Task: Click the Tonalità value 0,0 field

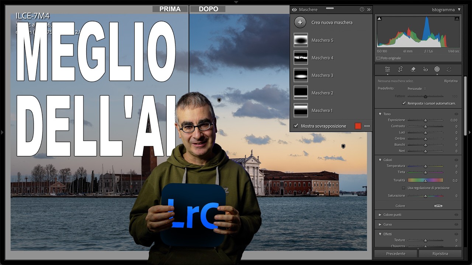Action: click(455, 180)
